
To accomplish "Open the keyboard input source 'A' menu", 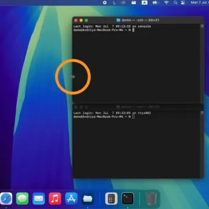I will (145, 2).
